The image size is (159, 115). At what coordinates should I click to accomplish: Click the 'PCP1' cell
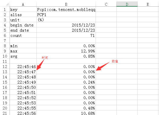tap(66, 15)
